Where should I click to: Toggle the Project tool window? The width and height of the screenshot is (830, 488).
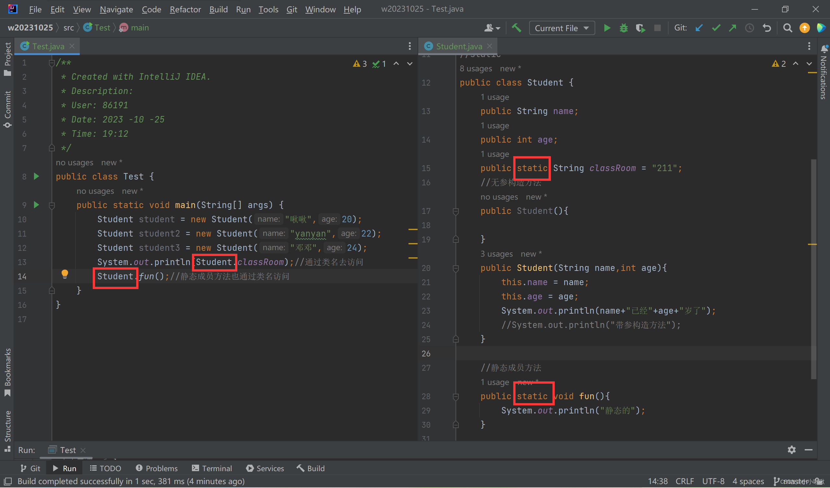pos(7,59)
